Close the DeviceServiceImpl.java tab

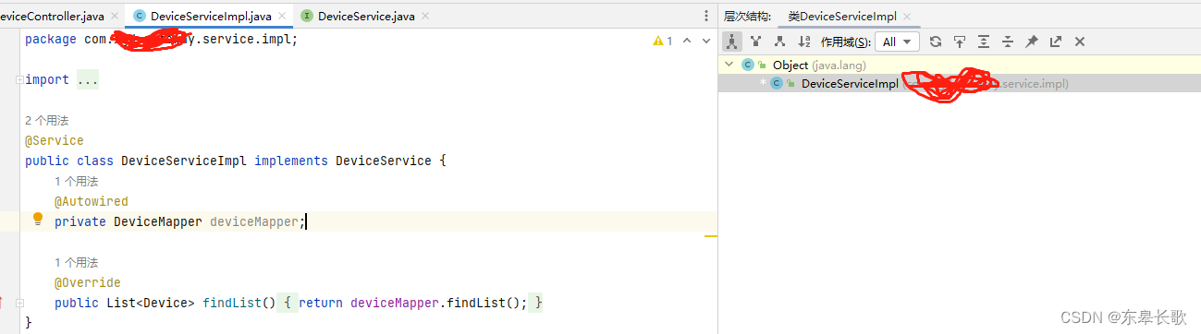(282, 16)
